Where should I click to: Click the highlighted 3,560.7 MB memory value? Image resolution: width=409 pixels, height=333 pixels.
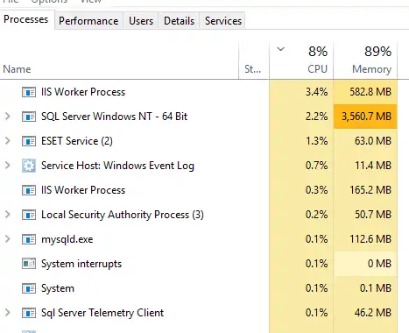(x=366, y=117)
